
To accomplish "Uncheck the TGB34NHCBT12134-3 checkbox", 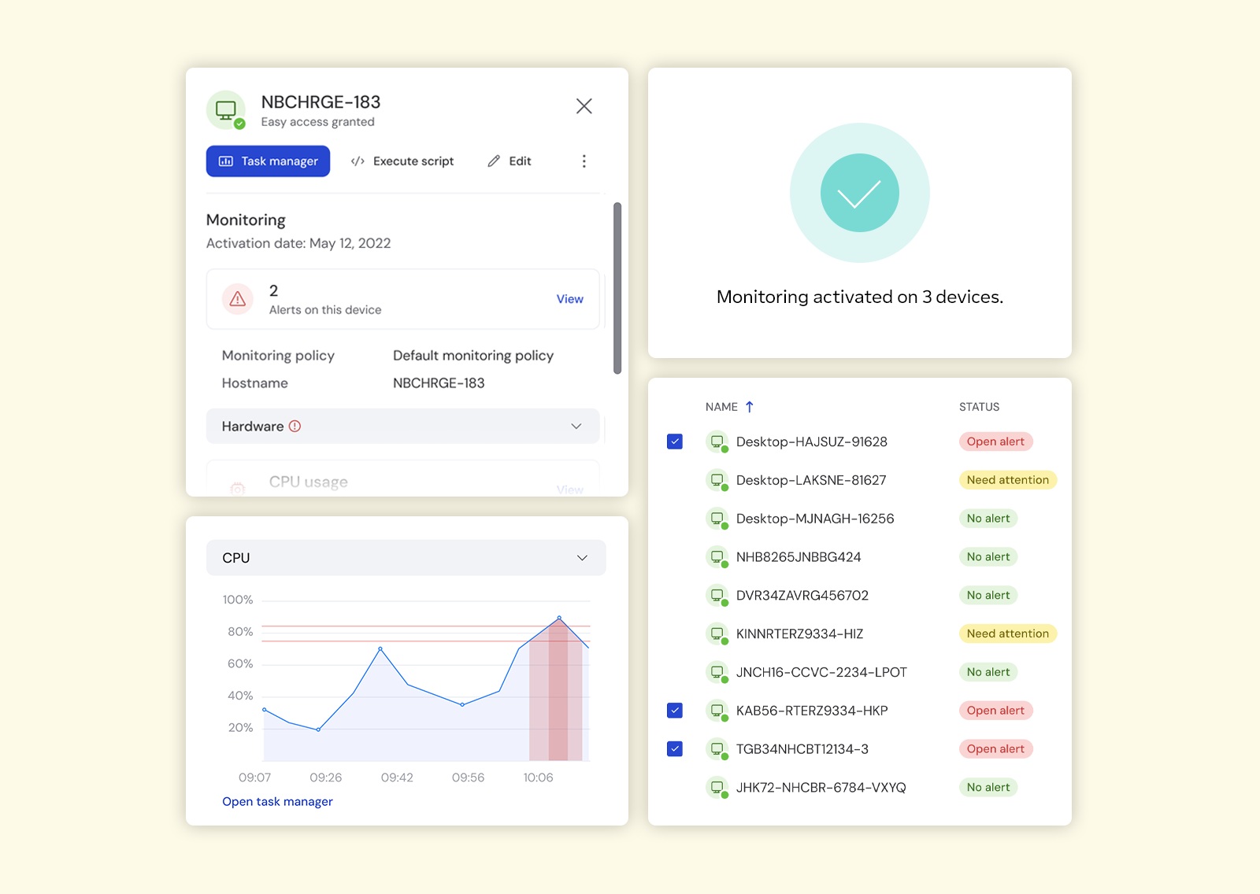I will pos(675,749).
